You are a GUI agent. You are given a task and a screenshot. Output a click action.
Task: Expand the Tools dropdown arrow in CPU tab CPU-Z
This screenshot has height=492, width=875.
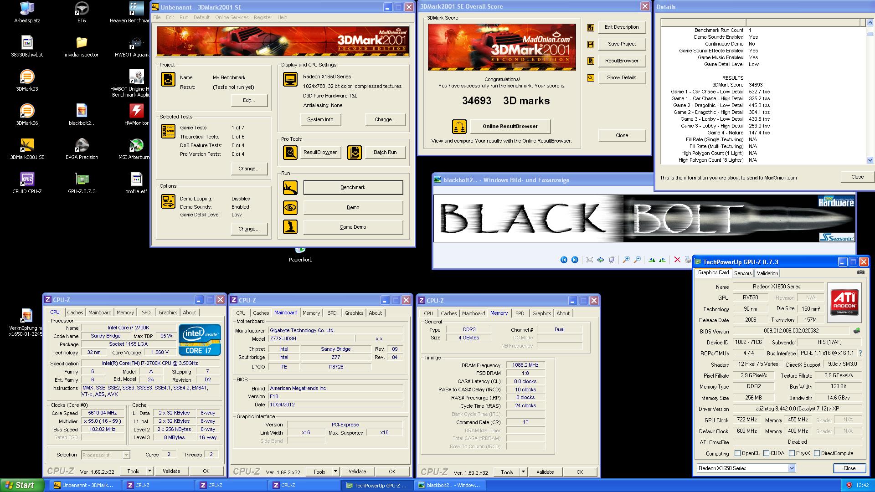(149, 471)
